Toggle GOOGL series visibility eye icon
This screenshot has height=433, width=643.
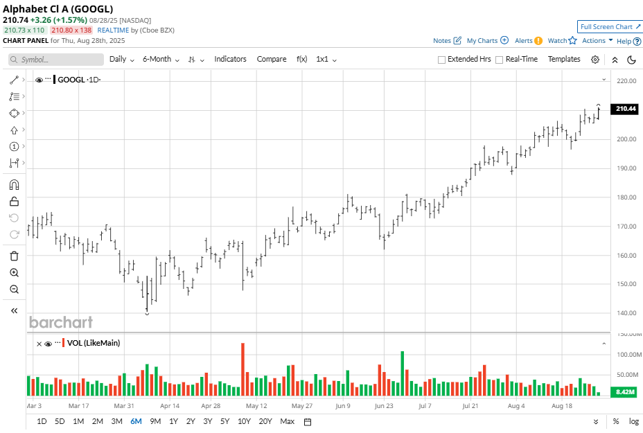point(39,80)
